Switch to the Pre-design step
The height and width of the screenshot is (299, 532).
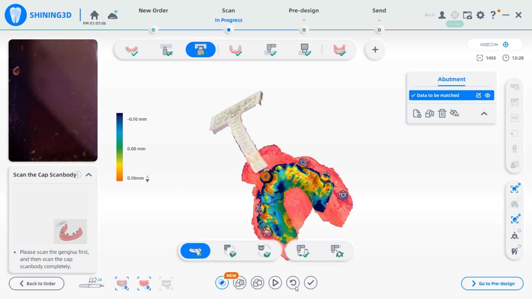[303, 11]
